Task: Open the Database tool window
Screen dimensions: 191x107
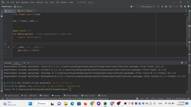Action: click(x=189, y=46)
